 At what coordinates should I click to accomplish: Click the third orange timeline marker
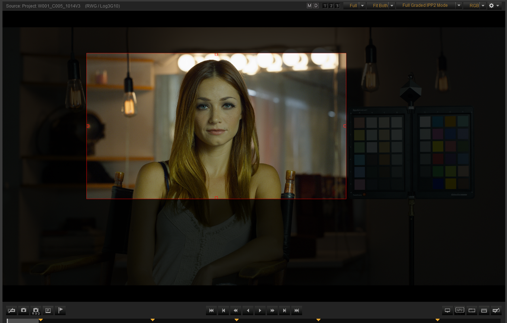(x=237, y=320)
